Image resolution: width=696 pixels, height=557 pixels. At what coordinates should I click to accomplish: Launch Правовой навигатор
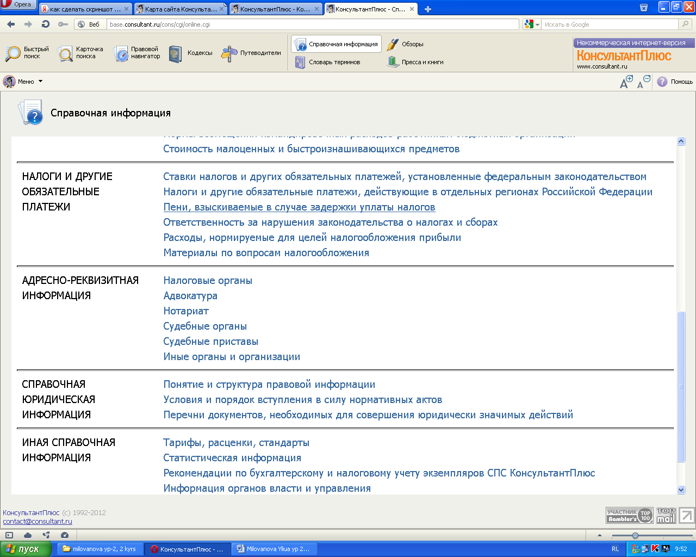point(136,53)
